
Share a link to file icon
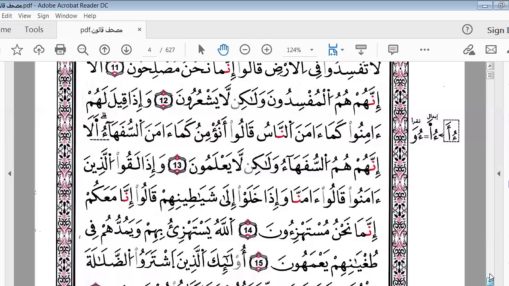tap(469, 50)
